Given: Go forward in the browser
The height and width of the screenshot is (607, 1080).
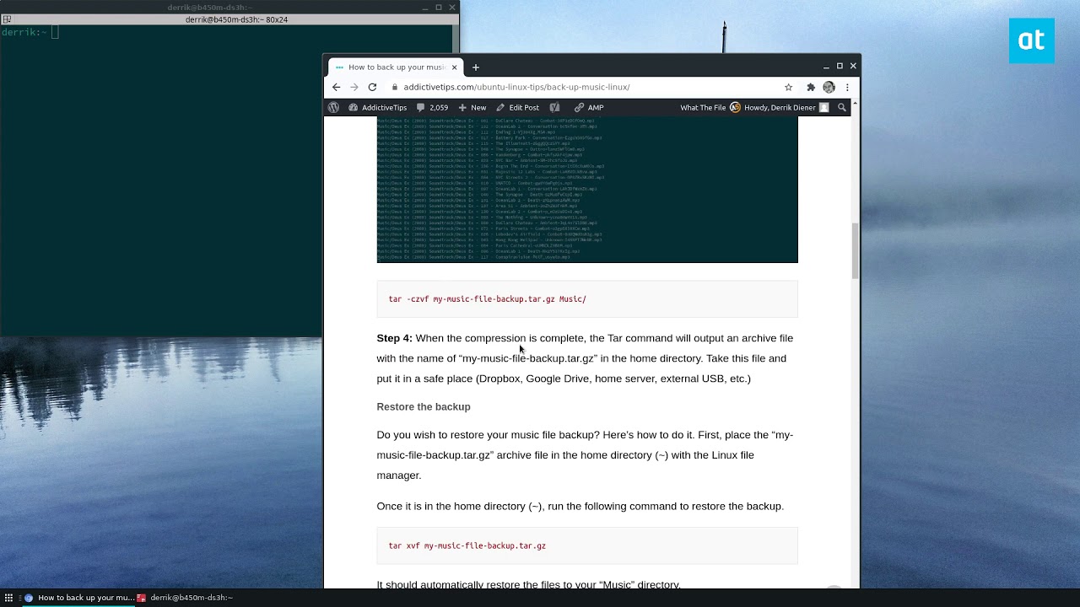Looking at the screenshot, I should tap(354, 87).
